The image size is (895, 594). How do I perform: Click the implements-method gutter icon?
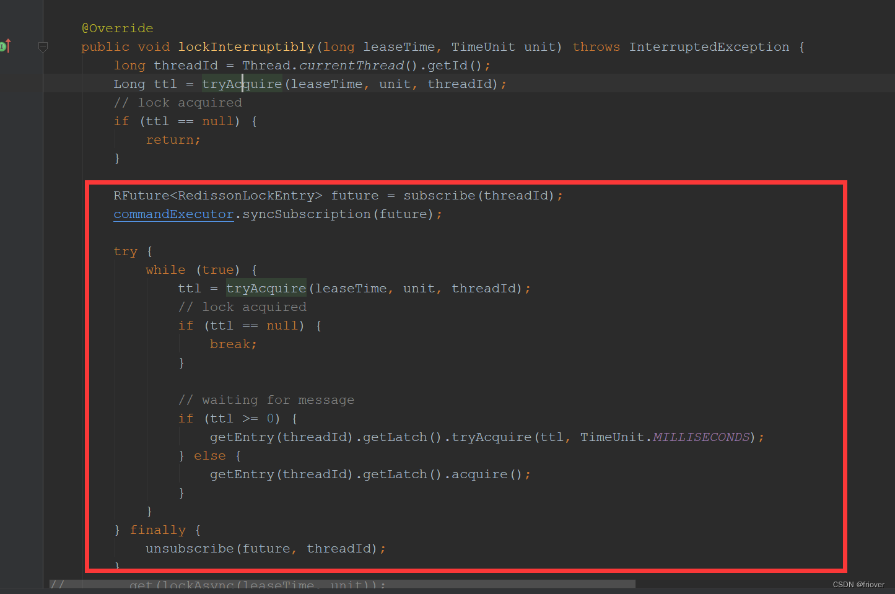[5, 46]
